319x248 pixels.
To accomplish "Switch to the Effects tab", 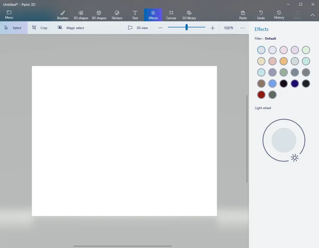I will click(x=153, y=15).
